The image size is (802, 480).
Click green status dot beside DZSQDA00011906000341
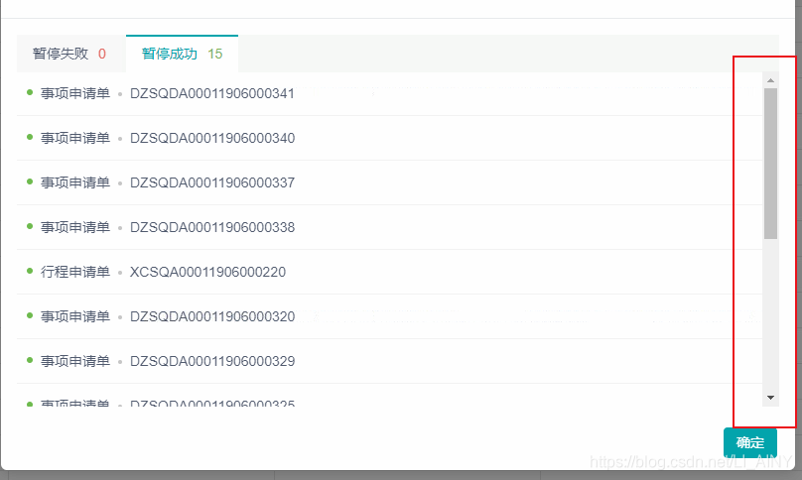coord(30,92)
